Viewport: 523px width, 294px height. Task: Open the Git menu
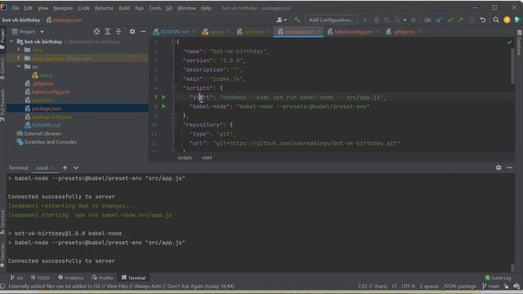point(169,8)
